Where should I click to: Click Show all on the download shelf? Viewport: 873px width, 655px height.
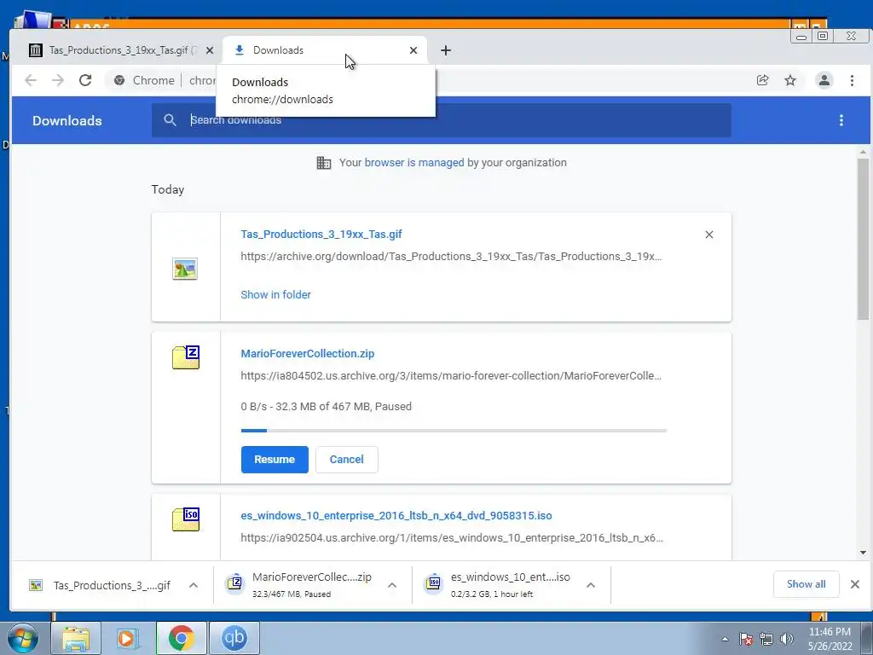(x=806, y=584)
